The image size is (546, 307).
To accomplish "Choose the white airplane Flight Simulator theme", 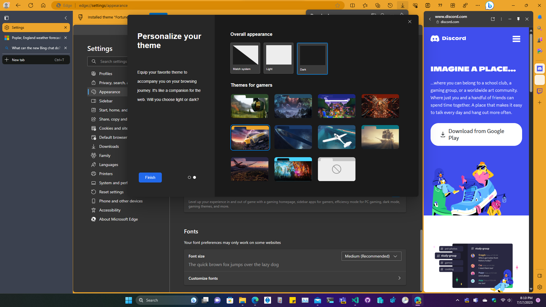I will 336,137.
